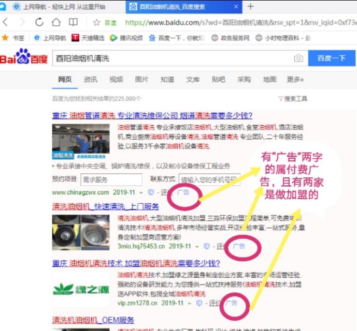The height and width of the screenshot is (331, 357).
Task: Open 搜索工具 filter options
Action: tap(293, 99)
